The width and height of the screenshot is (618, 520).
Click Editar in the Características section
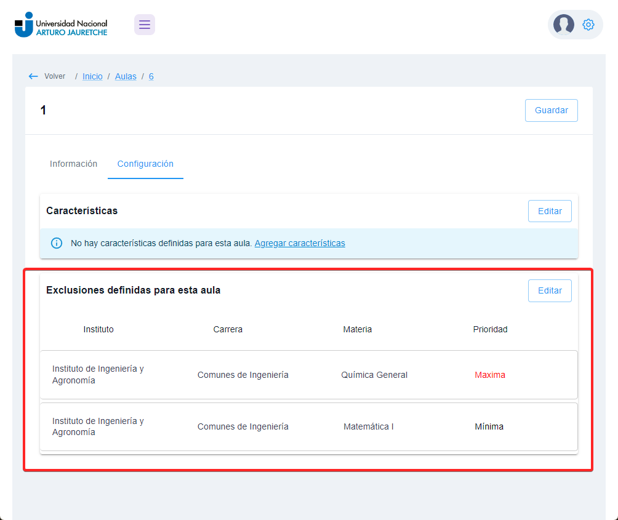click(x=550, y=211)
